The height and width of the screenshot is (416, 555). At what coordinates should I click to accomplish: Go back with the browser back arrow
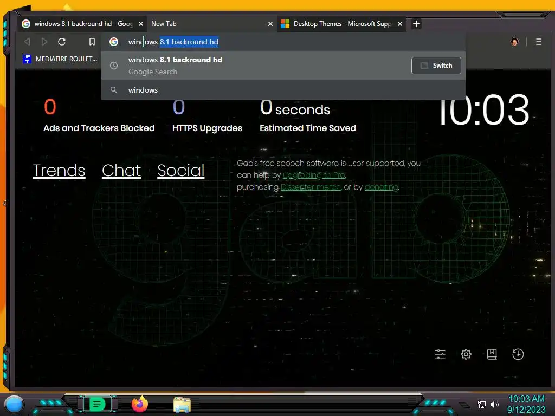click(x=27, y=42)
